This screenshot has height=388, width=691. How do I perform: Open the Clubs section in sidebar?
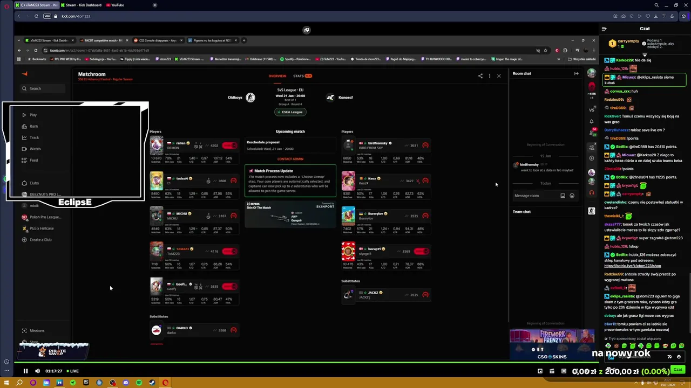point(30,183)
